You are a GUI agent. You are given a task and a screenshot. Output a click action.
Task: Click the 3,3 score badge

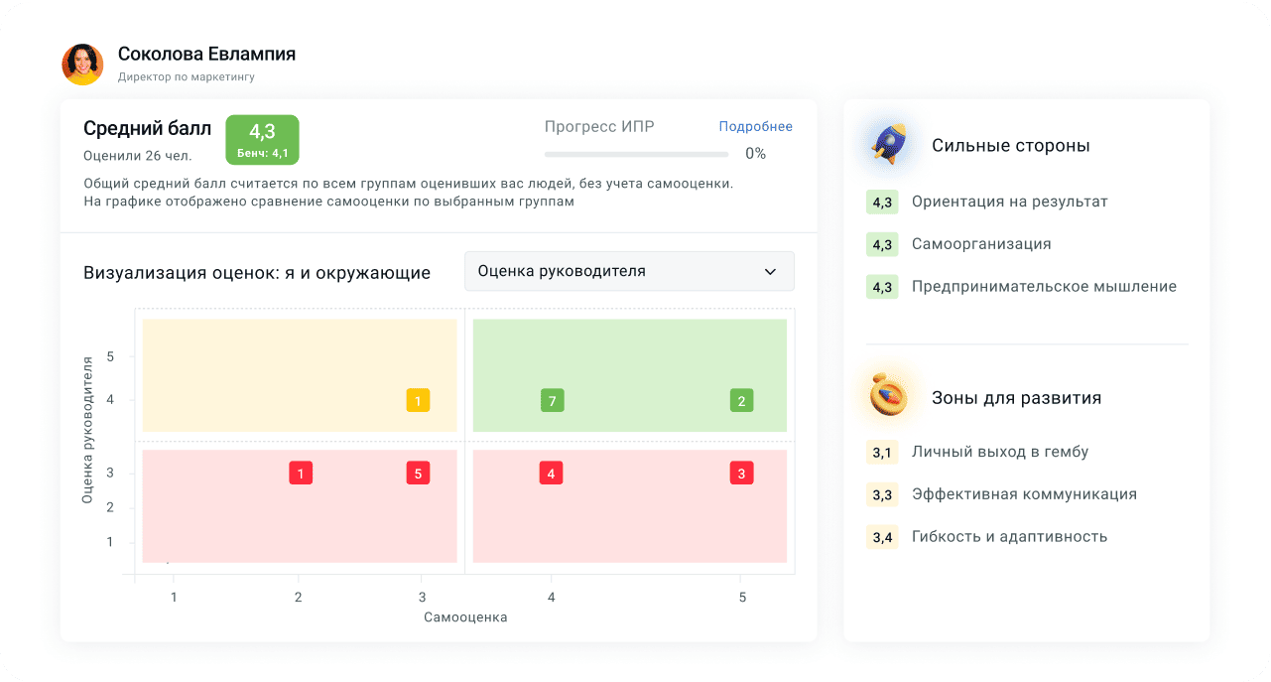pos(882,495)
